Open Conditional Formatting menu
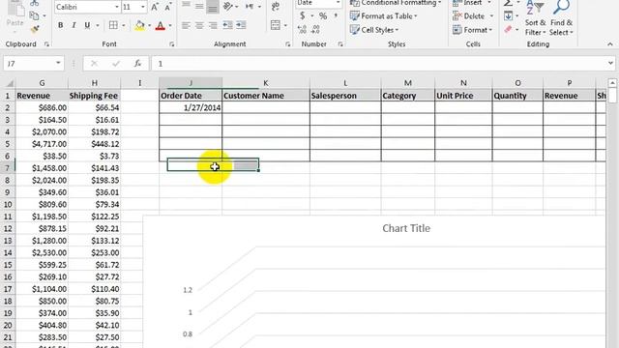The width and height of the screenshot is (619, 348). point(396,3)
